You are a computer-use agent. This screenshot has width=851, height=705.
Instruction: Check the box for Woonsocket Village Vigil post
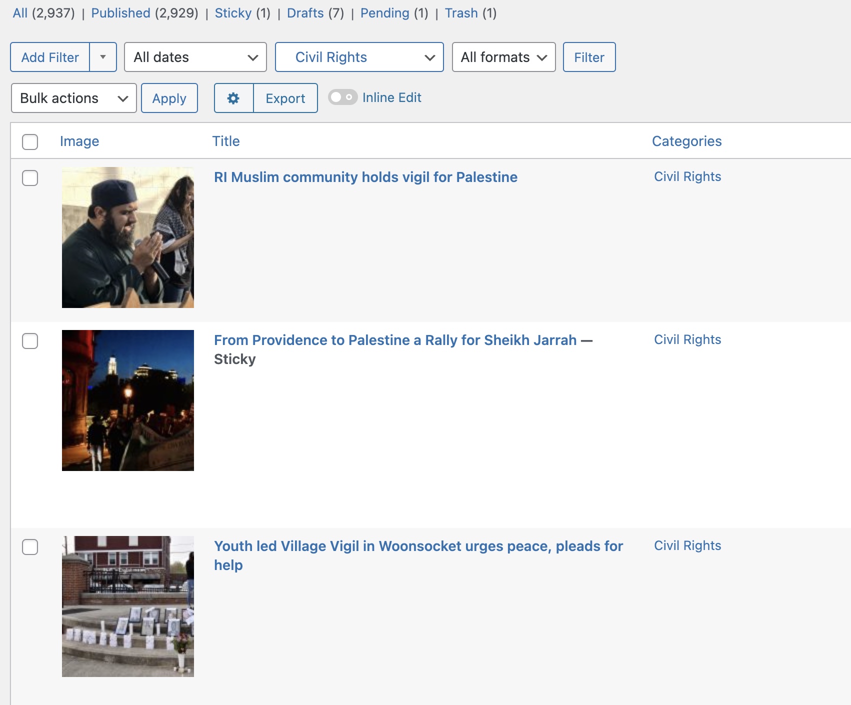pos(30,546)
